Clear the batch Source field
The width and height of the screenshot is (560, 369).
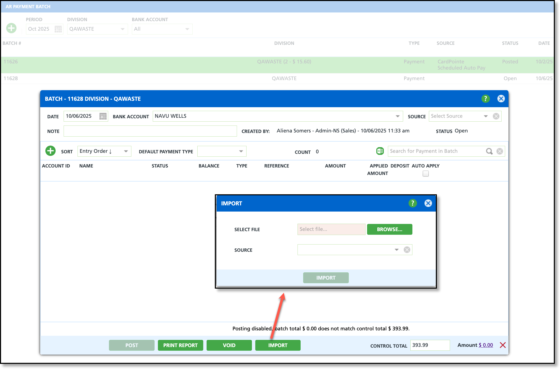click(496, 116)
